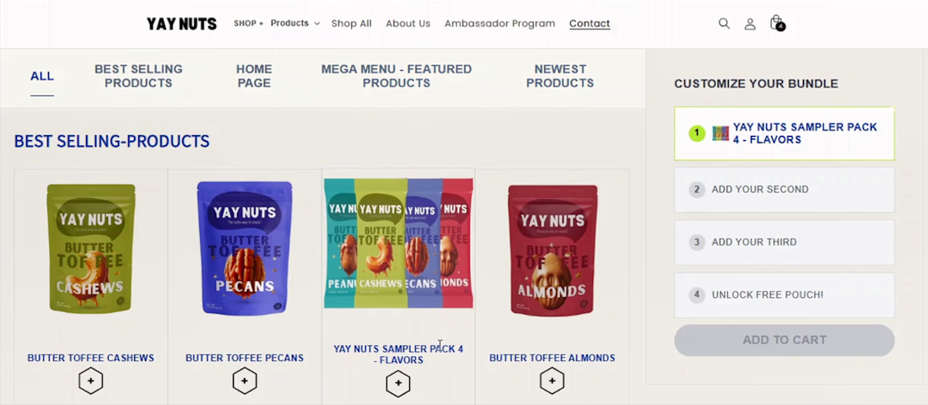Open the SHOP + menu
This screenshot has height=405, width=928.
pos(248,24)
